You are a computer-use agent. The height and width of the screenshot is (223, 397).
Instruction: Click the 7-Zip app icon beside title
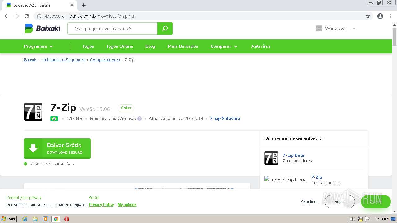(x=33, y=112)
